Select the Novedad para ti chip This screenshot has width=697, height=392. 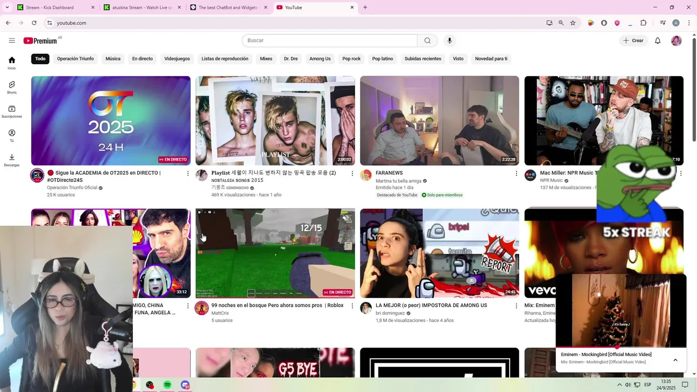(491, 59)
